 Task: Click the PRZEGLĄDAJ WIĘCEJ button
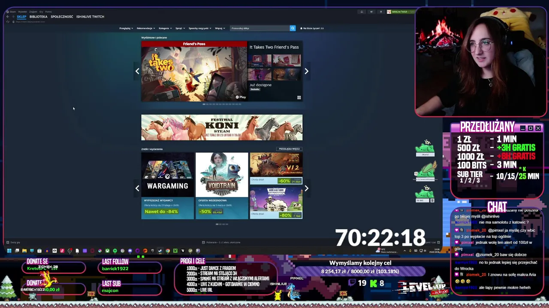click(290, 149)
